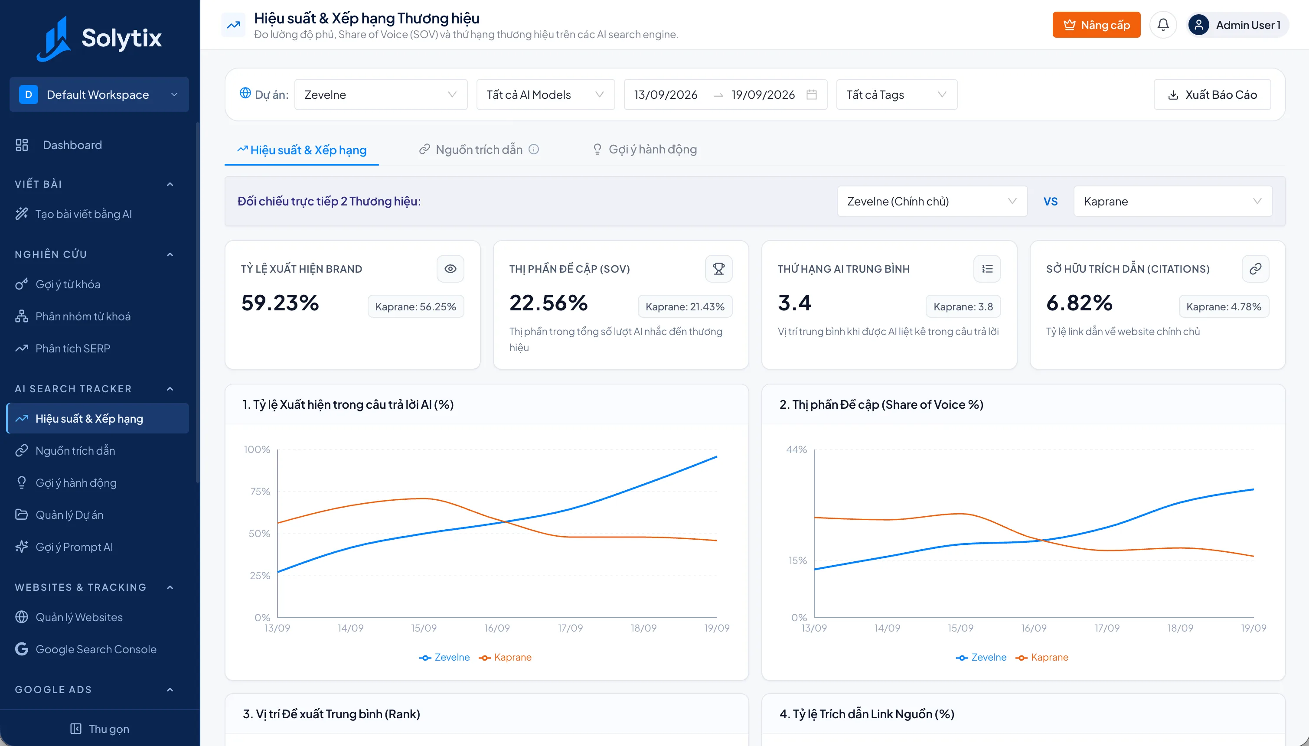
Task: Toggle Zevelne series in Share of Voice legend
Action: pos(981,657)
